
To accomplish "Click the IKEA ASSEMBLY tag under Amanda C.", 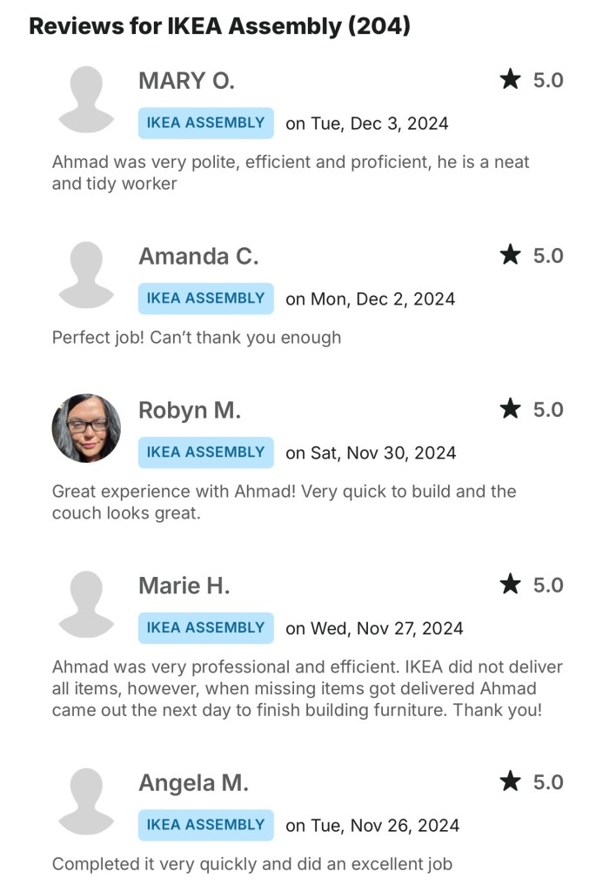I will [205, 298].
